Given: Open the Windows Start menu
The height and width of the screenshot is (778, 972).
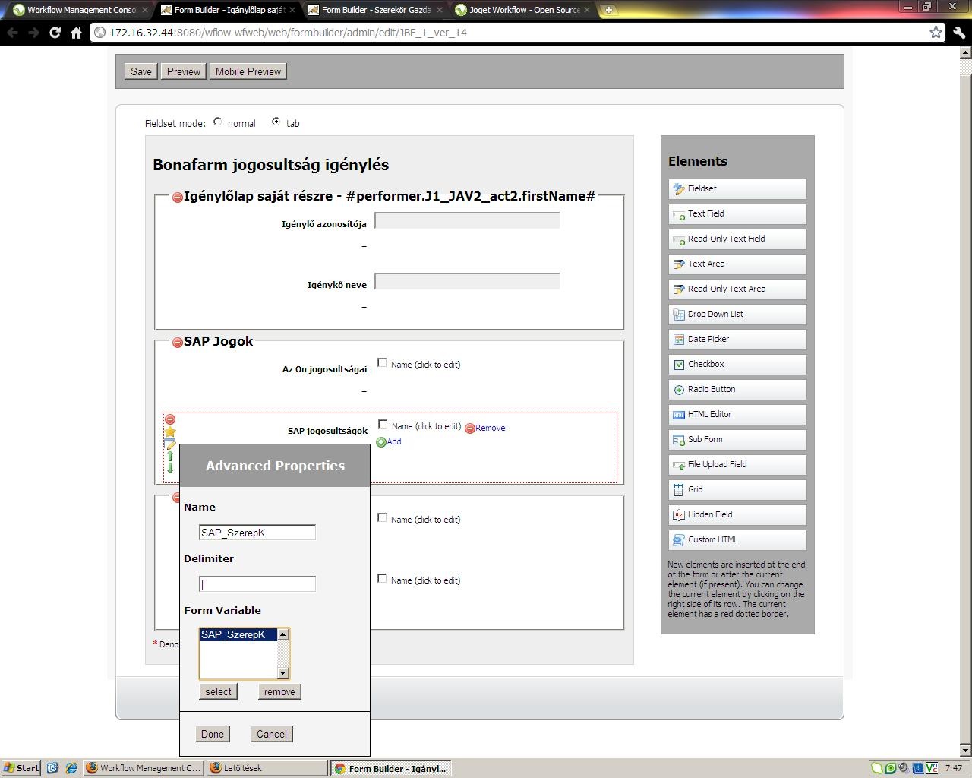Looking at the screenshot, I should coord(21,768).
